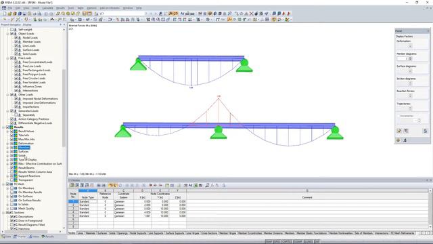
Task: Click the navigator vertical scrollbar
Action: click(x=64, y=108)
